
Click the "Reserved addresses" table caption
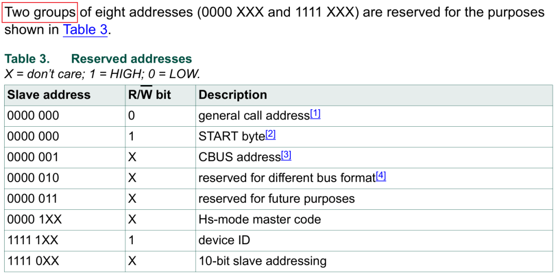point(131,59)
